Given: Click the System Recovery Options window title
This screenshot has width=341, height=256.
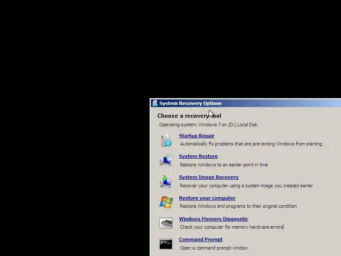Looking at the screenshot, I should [x=190, y=103].
